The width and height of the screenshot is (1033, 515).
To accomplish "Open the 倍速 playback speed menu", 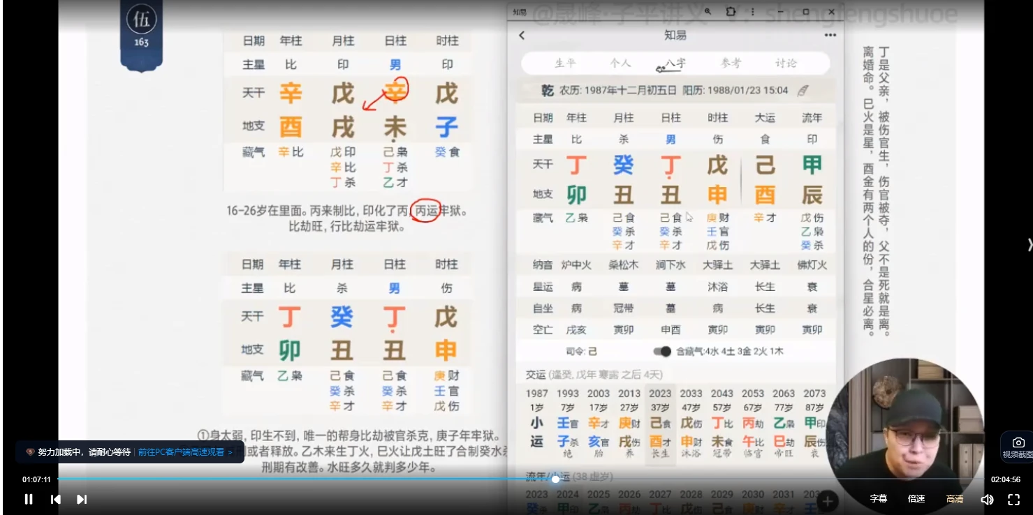I will (916, 499).
